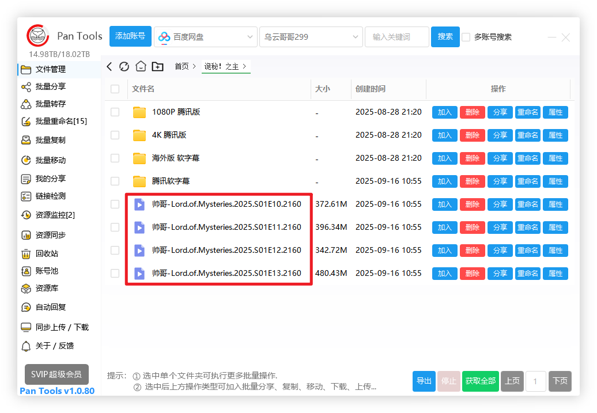Image resolution: width=597 pixels, height=413 pixels.
Task: Expand the chevron after 诡秘！之主 breadcrumb
Action: click(244, 67)
